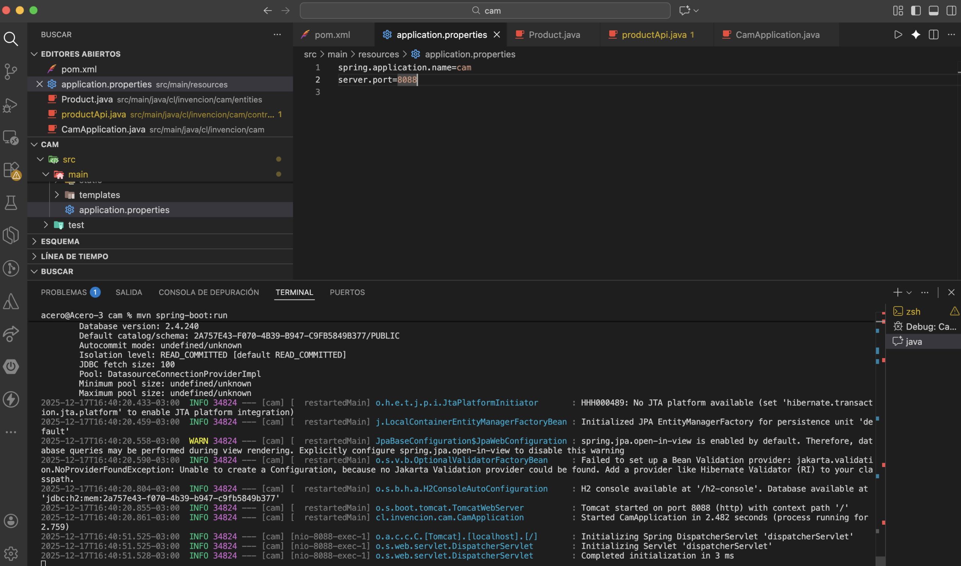The height and width of the screenshot is (566, 961).
Task: Expand the LÍNEA DE TIEMPO section
Action: click(160, 256)
